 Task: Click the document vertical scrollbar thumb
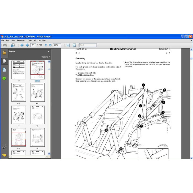pos(191,58)
